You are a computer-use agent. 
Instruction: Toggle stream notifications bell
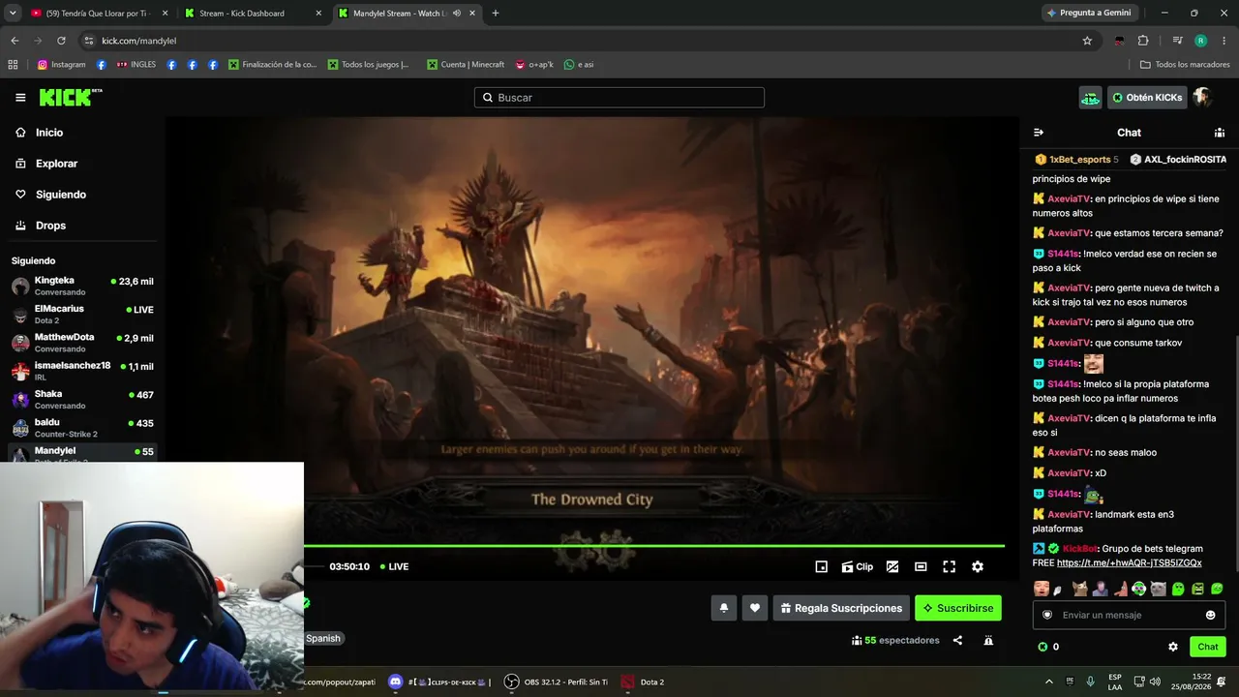pos(723,608)
